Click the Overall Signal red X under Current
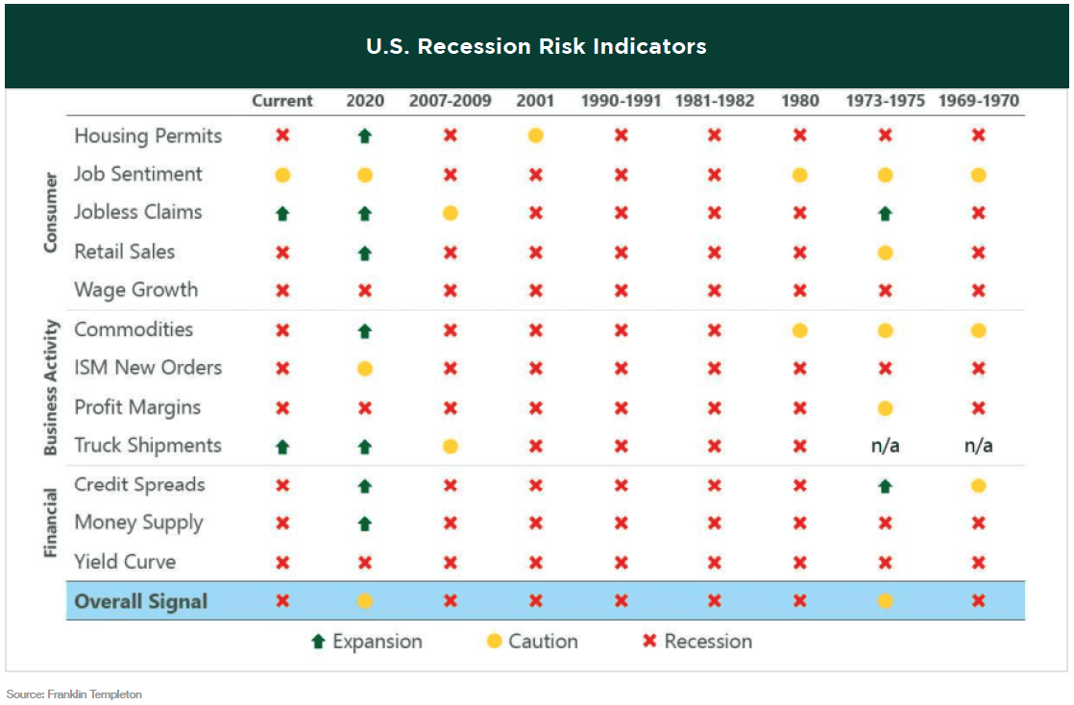This screenshot has width=1074, height=705. pyautogui.click(x=282, y=601)
